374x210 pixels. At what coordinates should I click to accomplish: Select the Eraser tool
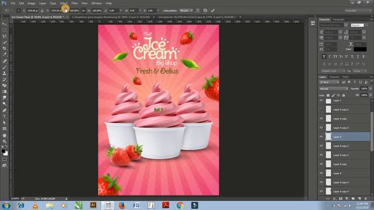[4, 86]
